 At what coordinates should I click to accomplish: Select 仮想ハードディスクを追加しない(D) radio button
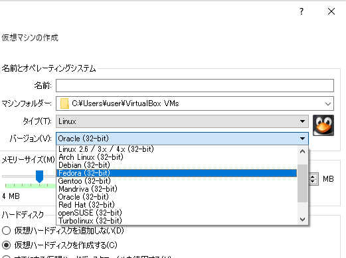[6, 231]
